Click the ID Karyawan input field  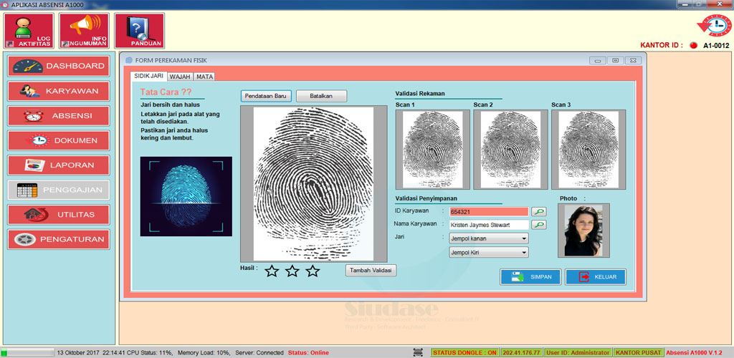coord(488,212)
